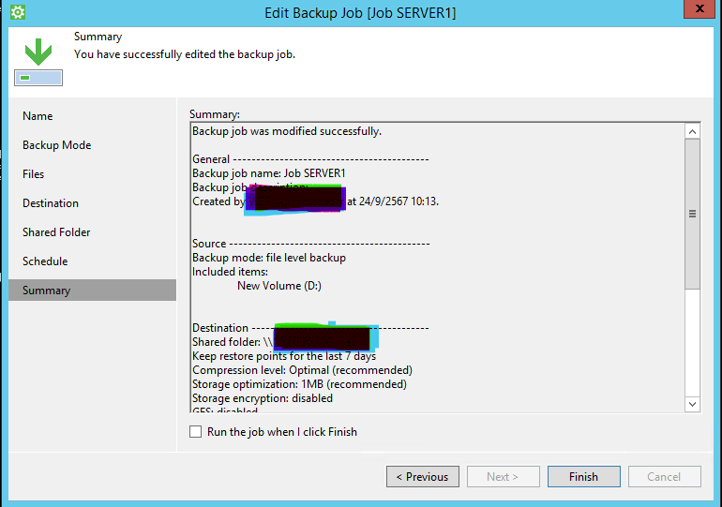Screen dimensions: 722x507
Task: Click the summary scrollbar thumb
Action: click(x=693, y=214)
